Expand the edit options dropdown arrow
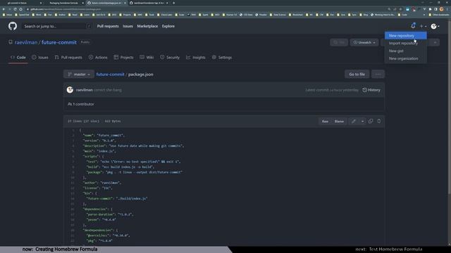 click(362, 122)
